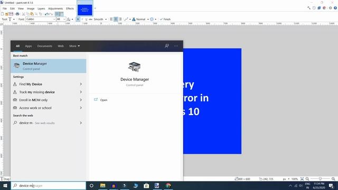Choose Enroll in MDM only setting

tap(49, 100)
